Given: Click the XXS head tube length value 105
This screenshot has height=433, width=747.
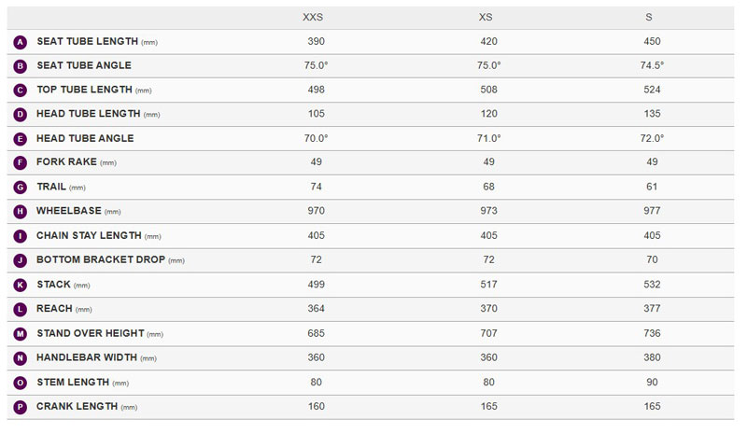Looking at the screenshot, I should point(317,114).
